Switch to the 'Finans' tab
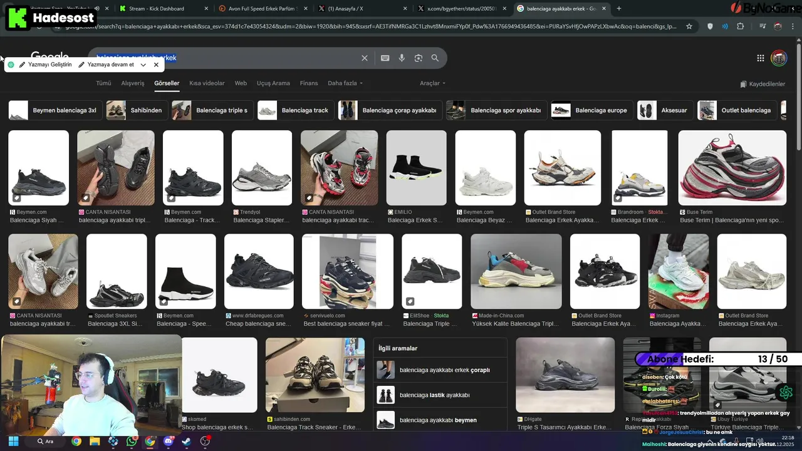The image size is (802, 451). (x=309, y=83)
